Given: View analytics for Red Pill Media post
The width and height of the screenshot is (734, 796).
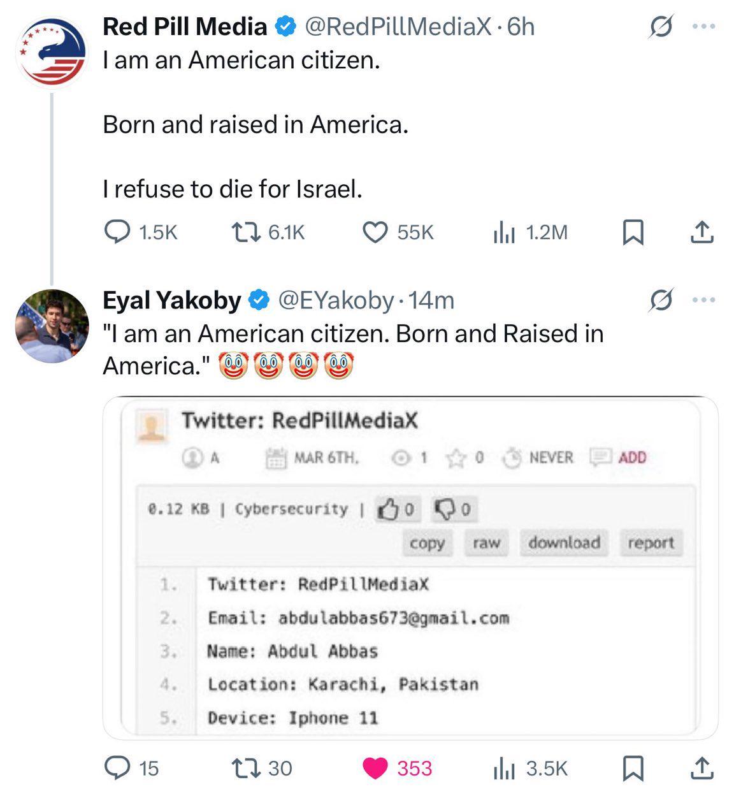Looking at the screenshot, I should pos(503,233).
